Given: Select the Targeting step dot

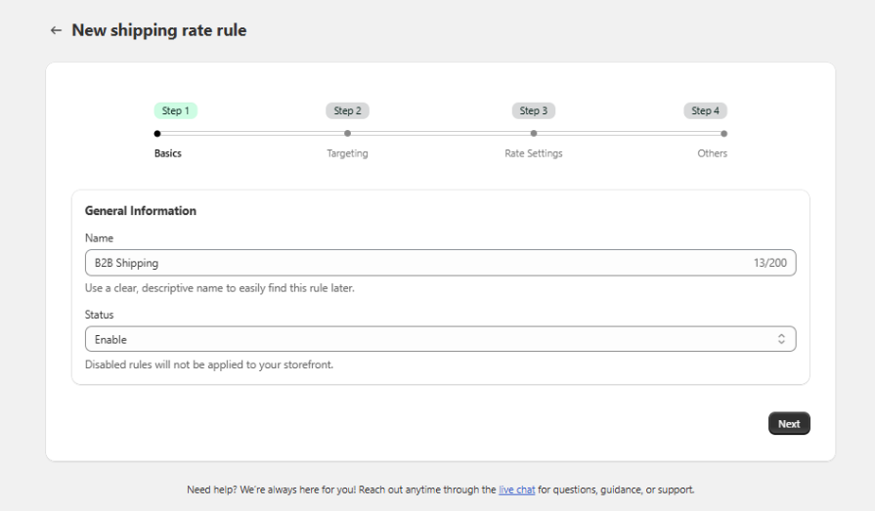Looking at the screenshot, I should (347, 134).
